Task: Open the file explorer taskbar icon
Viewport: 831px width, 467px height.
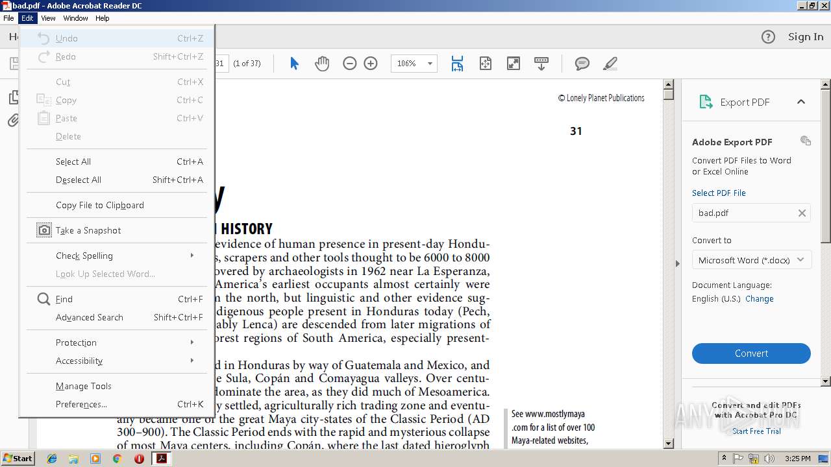Action: coord(73,459)
